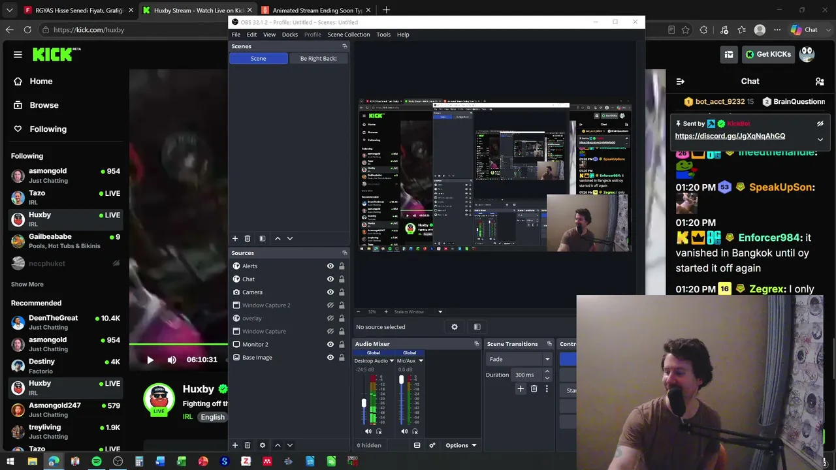Toggle Desktop Audio monitoring headphone icon
Viewport: 836px width, 470px height.
click(x=379, y=431)
